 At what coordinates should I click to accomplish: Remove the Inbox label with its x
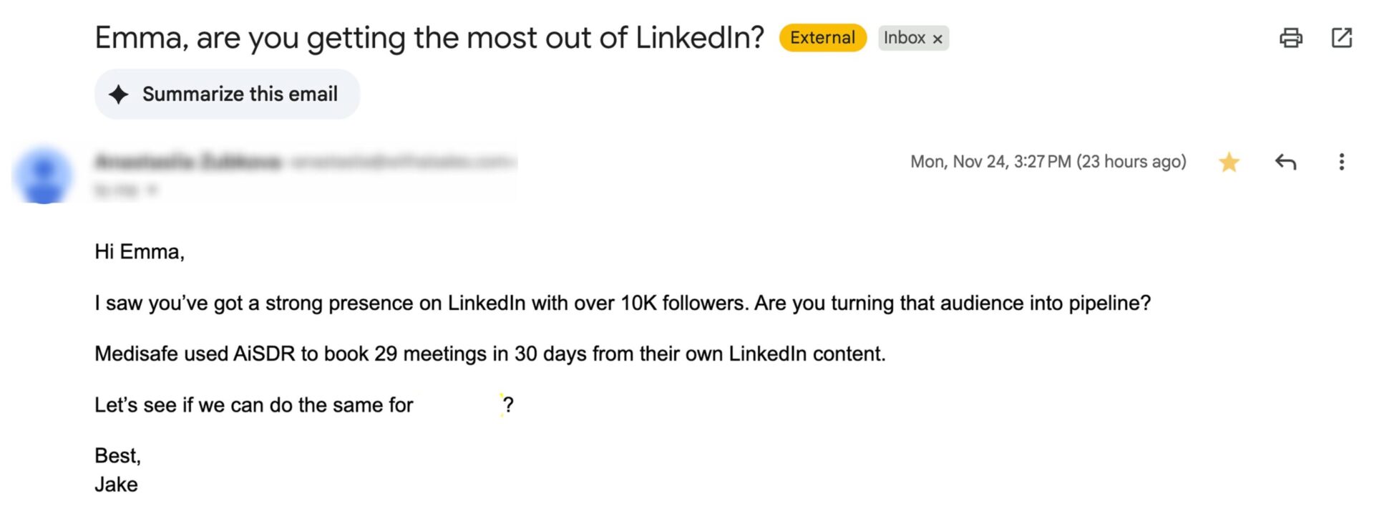[937, 39]
